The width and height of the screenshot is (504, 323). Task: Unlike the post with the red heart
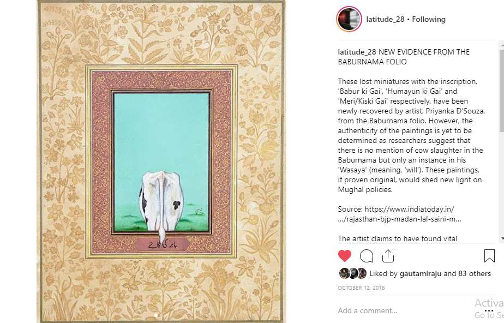[x=345, y=256]
